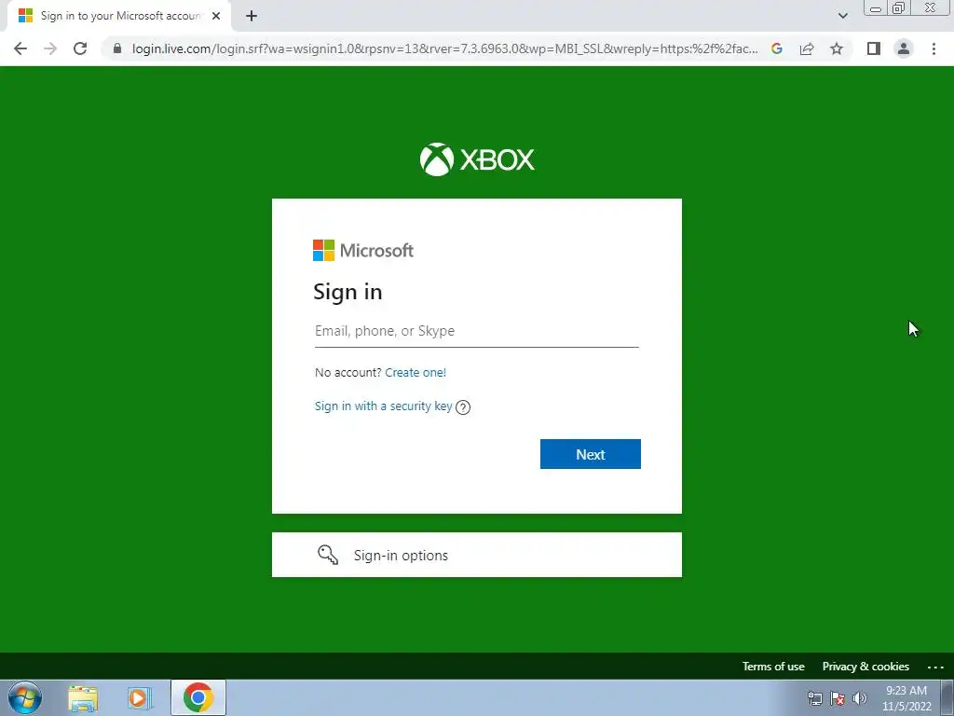Select the Sign in to your Microsoft account tab
The height and width of the screenshot is (716, 954).
pos(118,16)
